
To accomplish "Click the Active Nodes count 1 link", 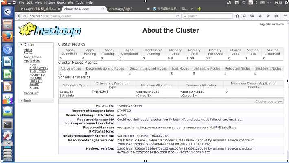I will 61,73.
